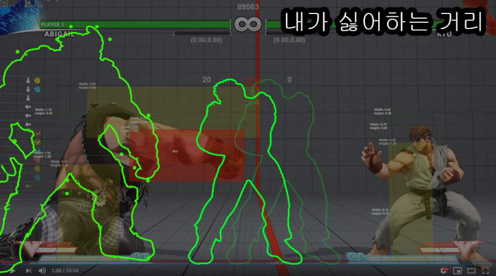Switch to miniplayer mode
Viewport: 496px width, 276px height.
pyautogui.click(x=457, y=271)
